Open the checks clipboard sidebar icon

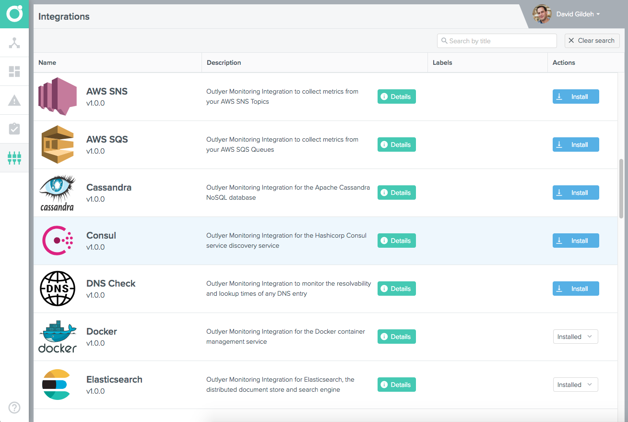pyautogui.click(x=14, y=129)
